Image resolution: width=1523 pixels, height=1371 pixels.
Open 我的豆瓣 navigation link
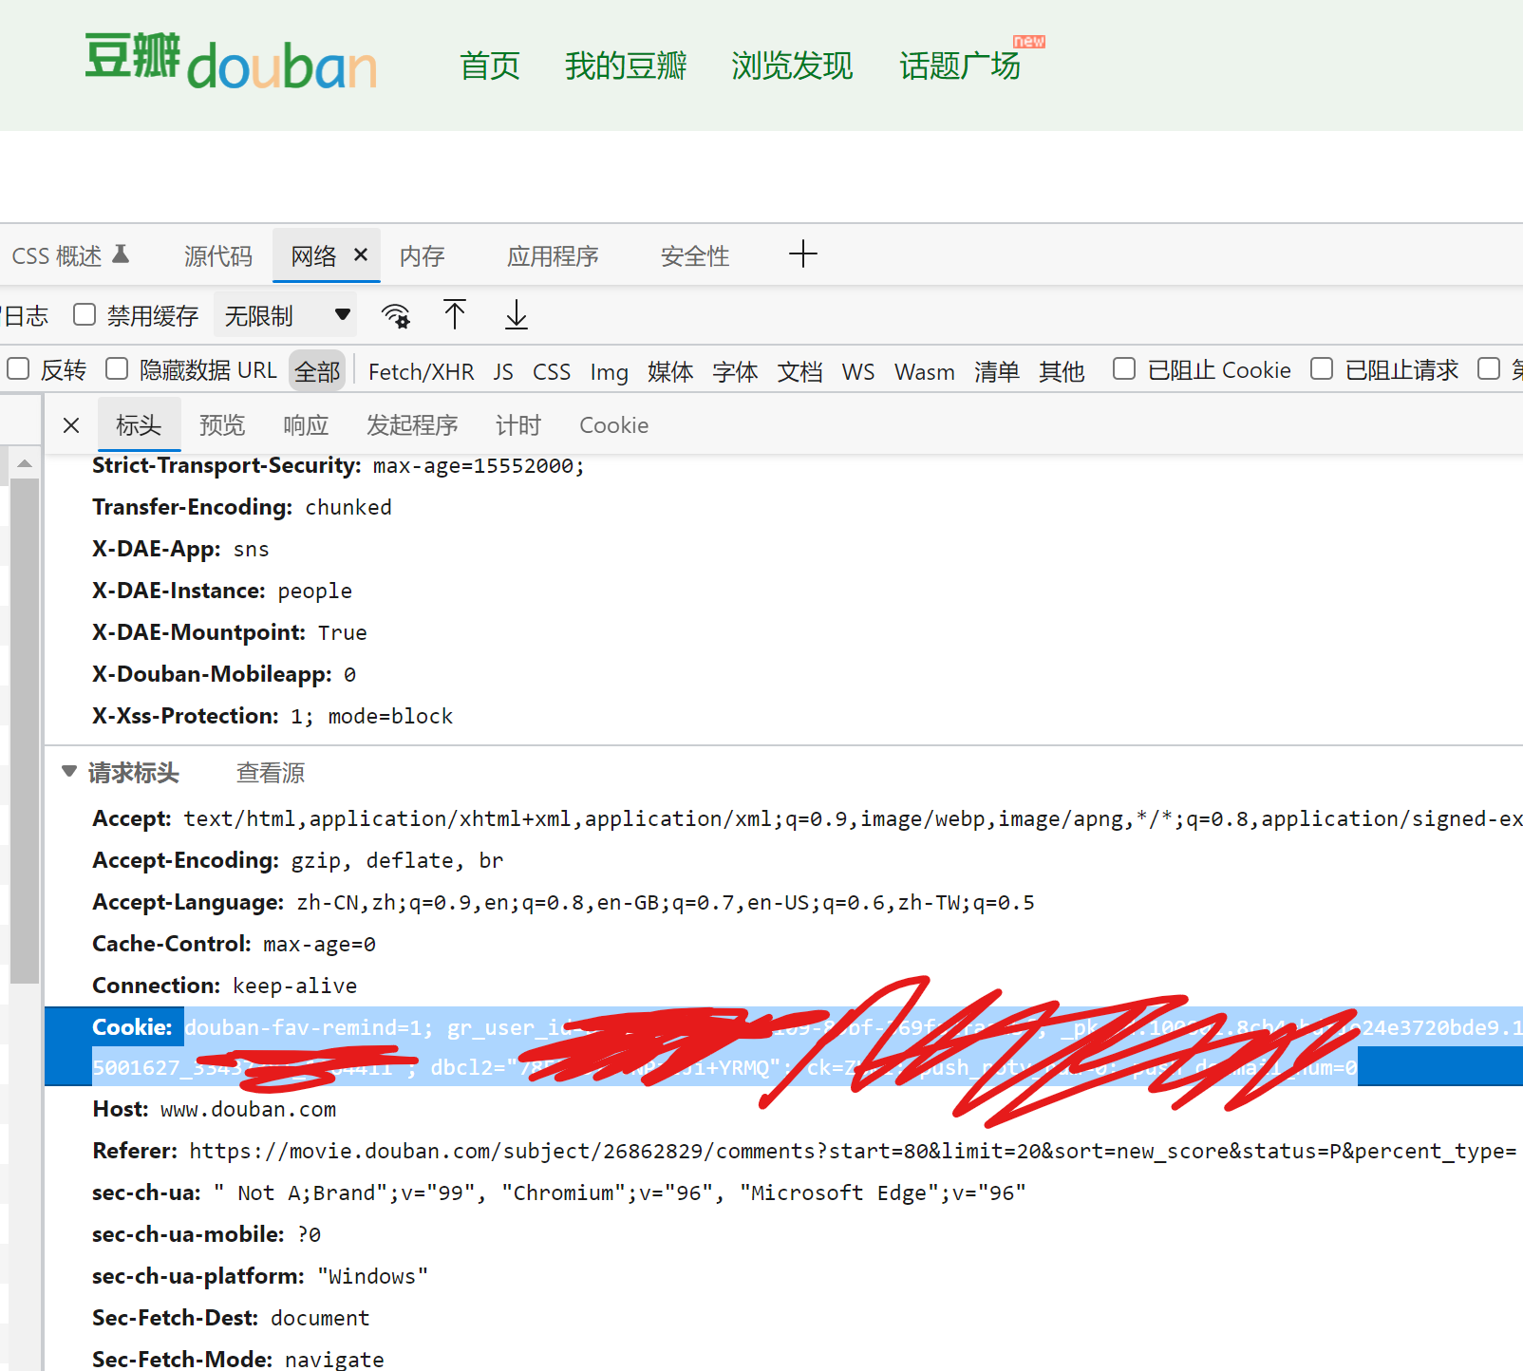(626, 66)
